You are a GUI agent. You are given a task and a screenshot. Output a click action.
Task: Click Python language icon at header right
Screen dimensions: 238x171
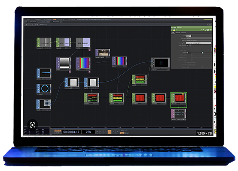coord(208,30)
